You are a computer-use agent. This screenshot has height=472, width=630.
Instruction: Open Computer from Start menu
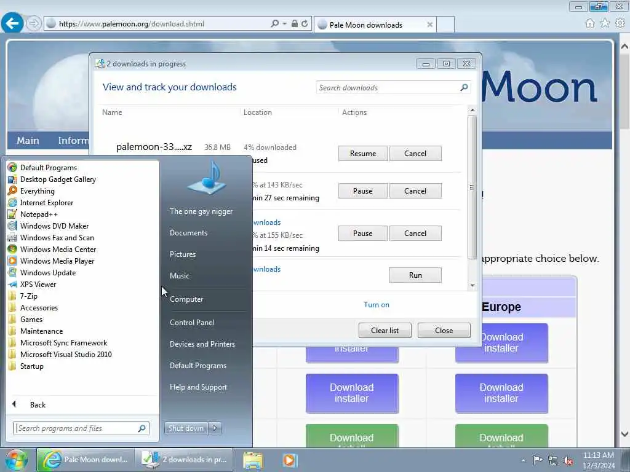186,299
